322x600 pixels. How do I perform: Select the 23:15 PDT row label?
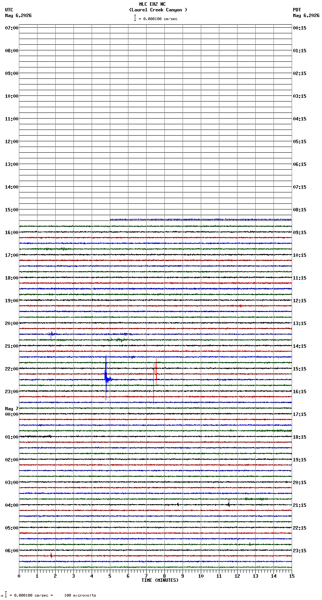(300, 551)
